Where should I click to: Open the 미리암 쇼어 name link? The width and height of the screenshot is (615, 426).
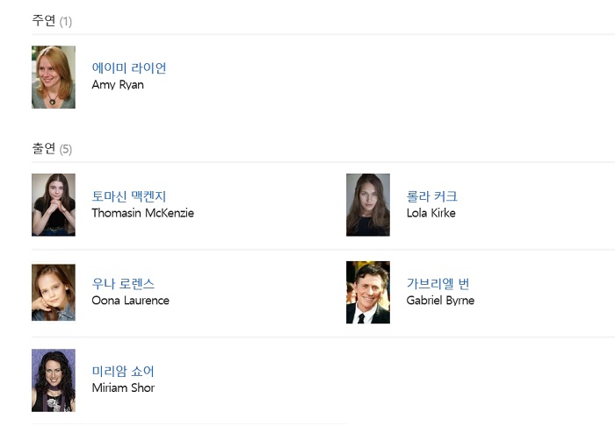(123, 372)
